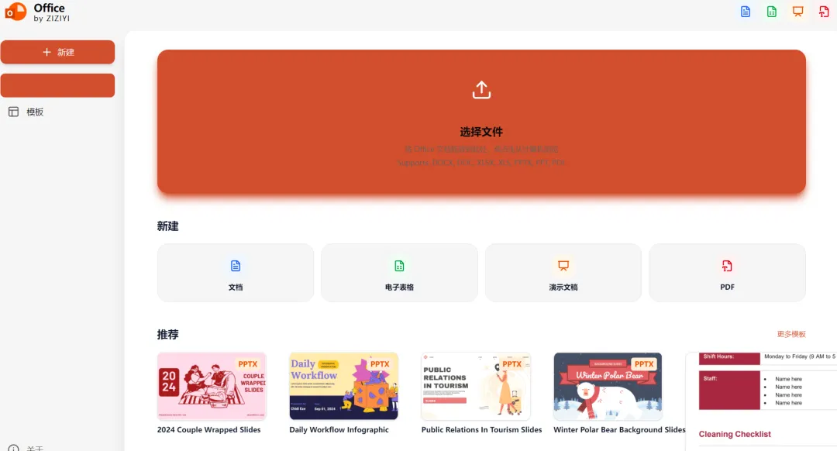Click the upload arrow icon above 选择文件
837x451 pixels.
[x=481, y=90]
